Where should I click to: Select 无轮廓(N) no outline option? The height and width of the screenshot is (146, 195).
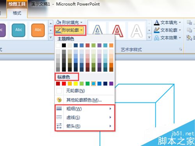pyautogui.click(x=85, y=91)
